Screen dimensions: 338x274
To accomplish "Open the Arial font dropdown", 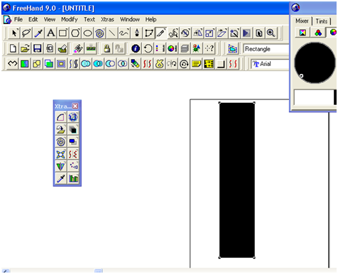I will point(270,64).
